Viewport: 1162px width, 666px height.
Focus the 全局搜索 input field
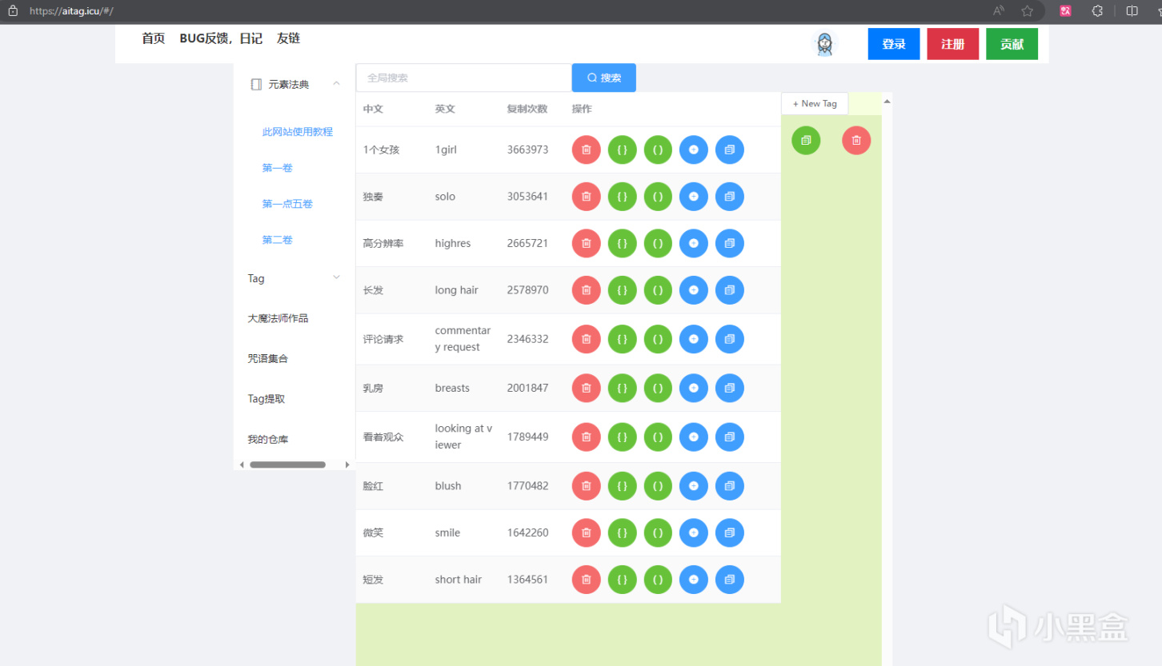pos(464,78)
